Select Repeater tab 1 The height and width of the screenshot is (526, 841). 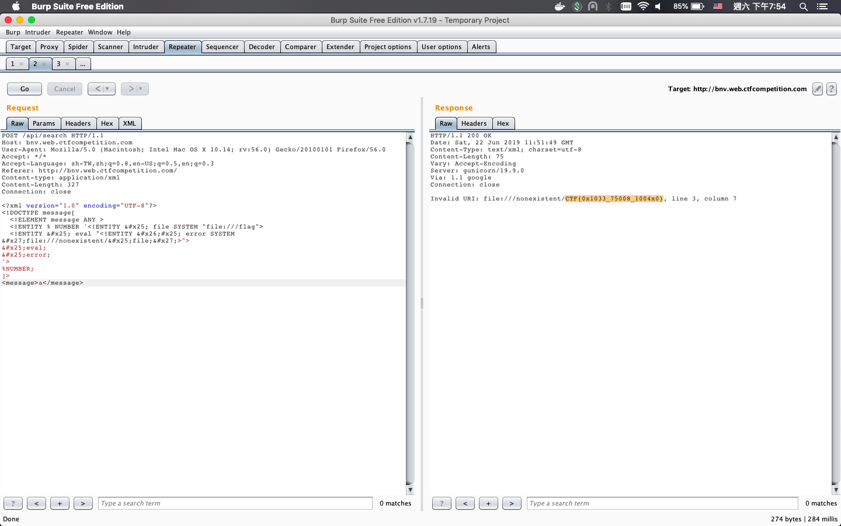click(12, 64)
